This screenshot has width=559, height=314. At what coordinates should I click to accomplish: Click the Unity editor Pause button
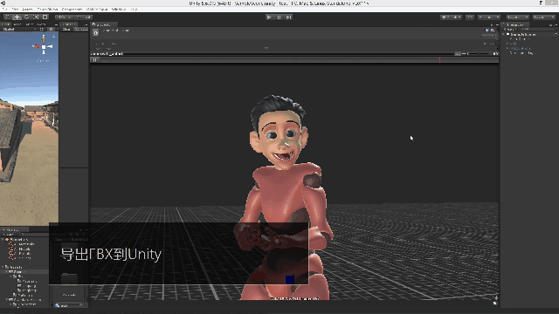point(279,17)
